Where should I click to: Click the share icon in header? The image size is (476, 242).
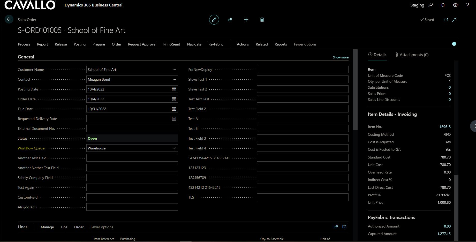coord(230,20)
